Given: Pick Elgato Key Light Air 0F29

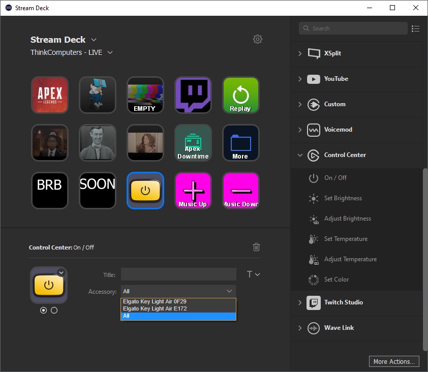Looking at the screenshot, I should click(178, 301).
